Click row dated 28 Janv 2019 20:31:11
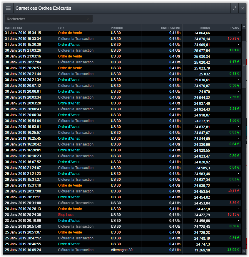This screenshot has width=249, height=257. click(122, 197)
